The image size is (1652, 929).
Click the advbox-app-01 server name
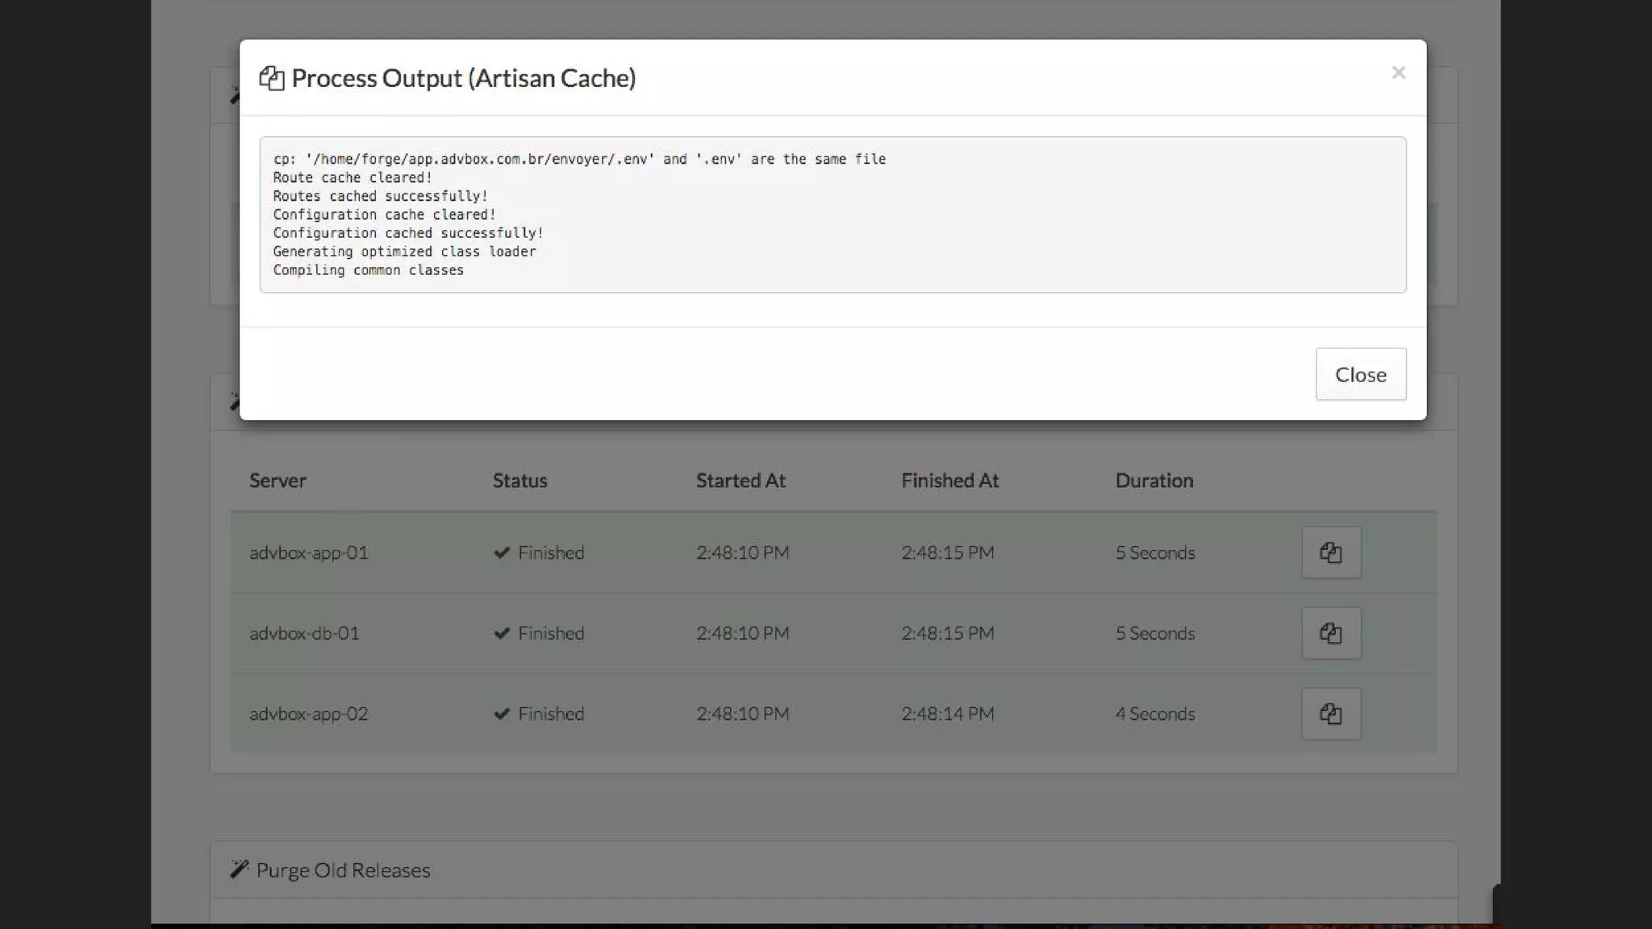tap(308, 552)
